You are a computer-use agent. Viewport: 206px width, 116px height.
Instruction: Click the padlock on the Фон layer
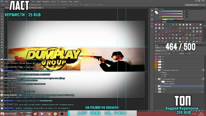point(202,92)
